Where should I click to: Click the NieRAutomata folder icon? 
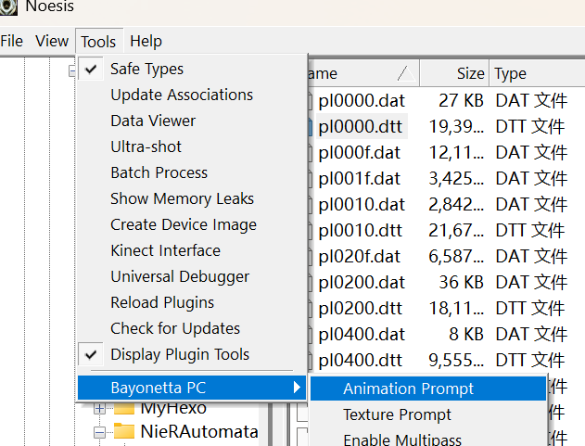(x=124, y=432)
